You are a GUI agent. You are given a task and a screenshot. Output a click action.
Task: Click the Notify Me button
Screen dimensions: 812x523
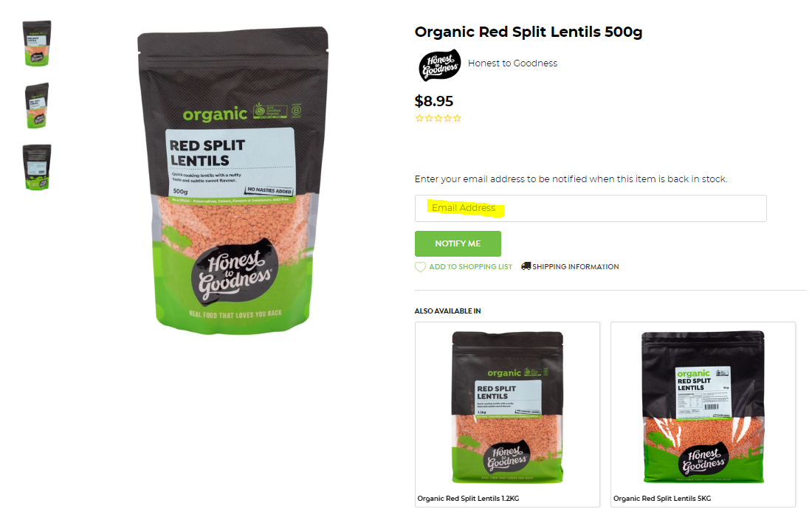coord(458,243)
